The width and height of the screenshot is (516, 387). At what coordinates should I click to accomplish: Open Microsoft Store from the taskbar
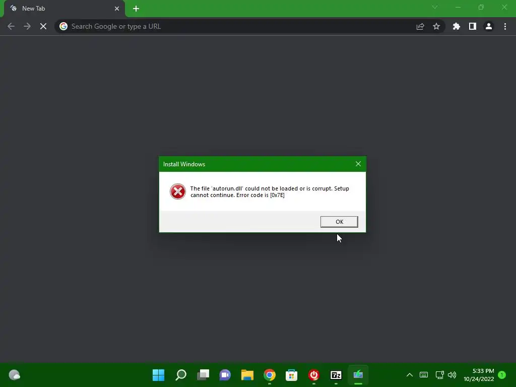point(291,375)
